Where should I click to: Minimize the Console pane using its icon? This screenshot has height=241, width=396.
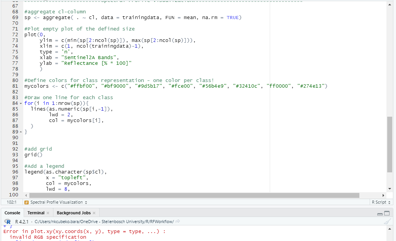pyautogui.click(x=380, y=214)
